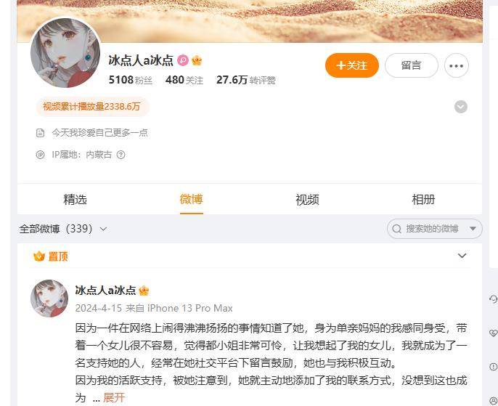This screenshot has height=406, width=498.
Task: Expand the profile details with the gray circle arrow
Action: 460,107
